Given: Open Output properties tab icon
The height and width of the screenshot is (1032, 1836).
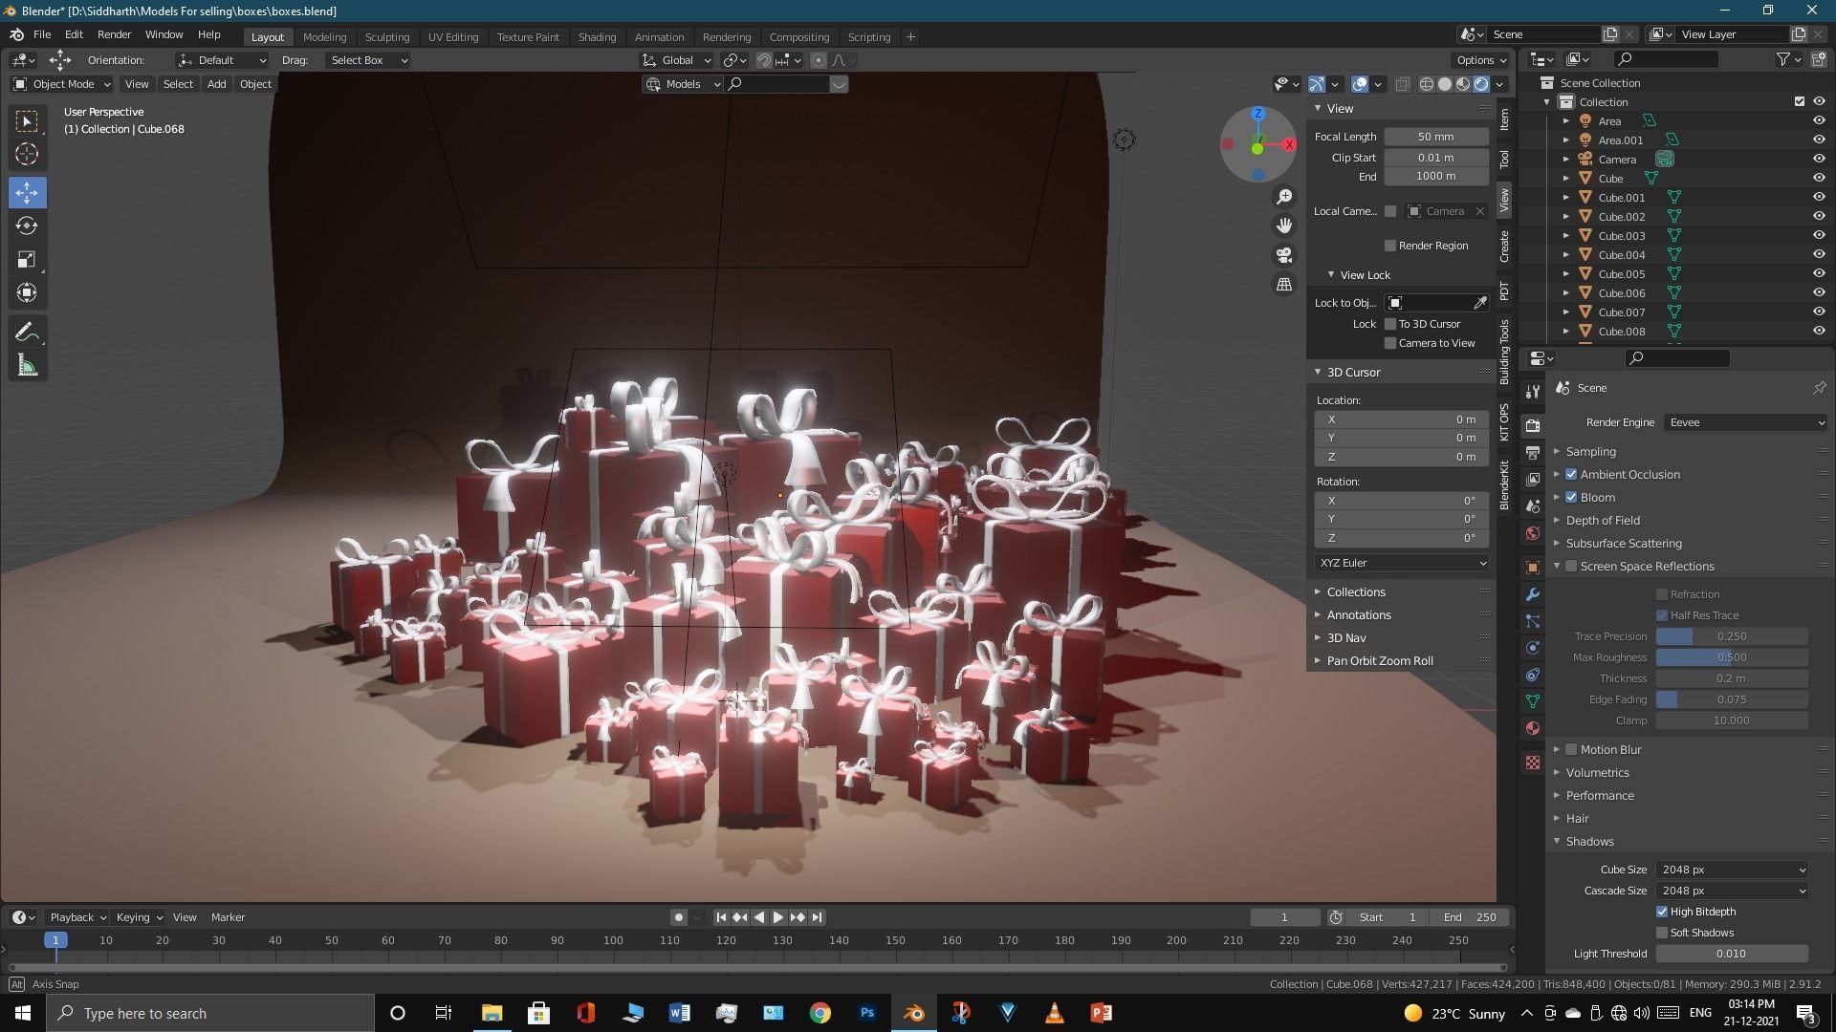Looking at the screenshot, I should point(1533,452).
